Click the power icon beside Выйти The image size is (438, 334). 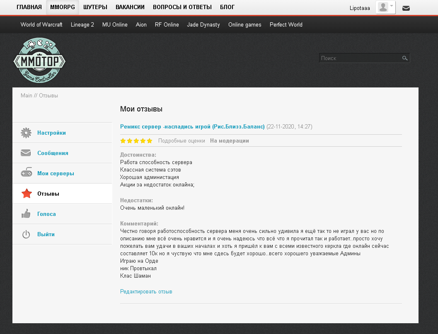pos(26,235)
